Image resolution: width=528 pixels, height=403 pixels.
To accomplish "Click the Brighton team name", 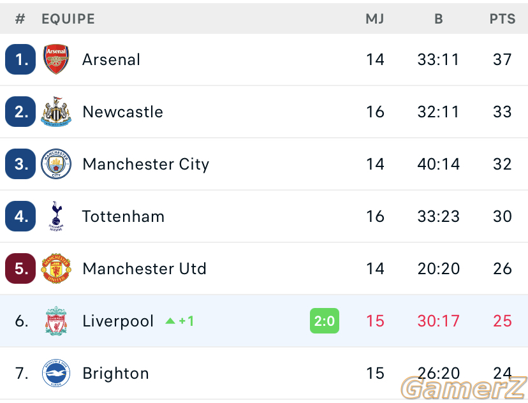I will point(115,374).
